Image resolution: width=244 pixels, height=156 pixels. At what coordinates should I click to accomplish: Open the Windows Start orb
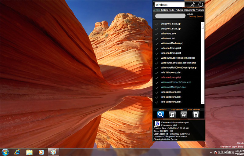click(x=5, y=152)
